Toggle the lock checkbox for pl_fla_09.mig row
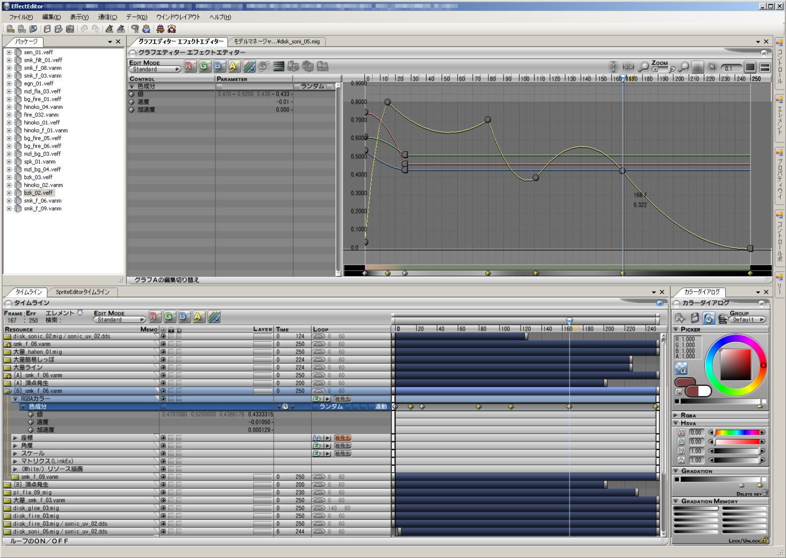786x558 pixels. [x=171, y=493]
